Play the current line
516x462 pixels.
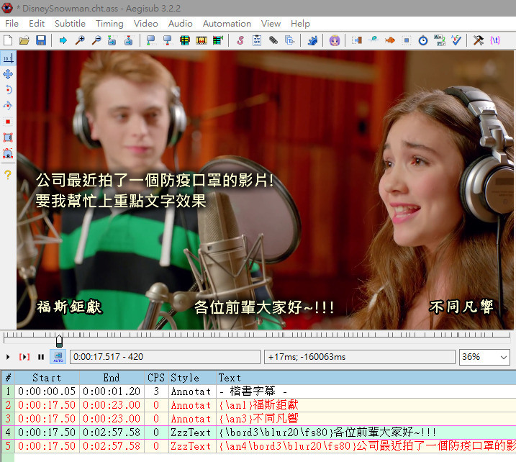(24, 357)
